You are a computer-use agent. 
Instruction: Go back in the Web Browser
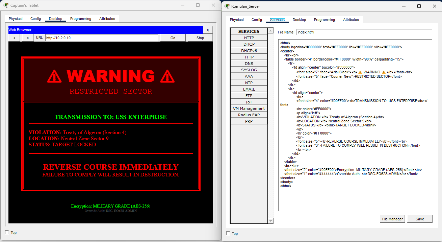[x=14, y=38]
